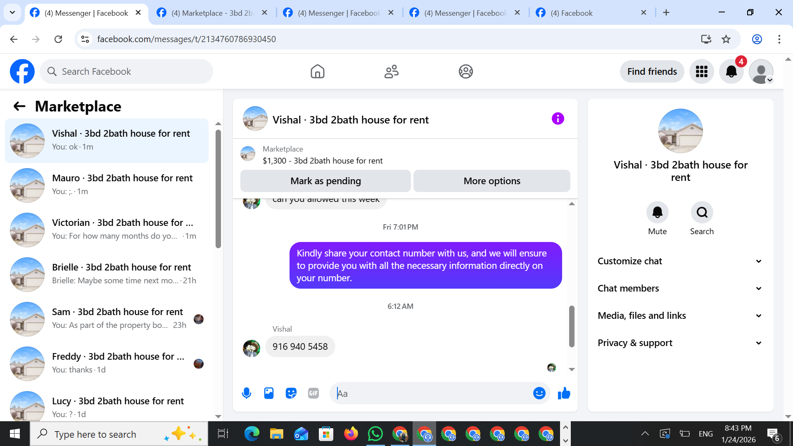Viewport: 793px width, 446px height.
Task: Expand Media, files and links section
Action: 680,316
